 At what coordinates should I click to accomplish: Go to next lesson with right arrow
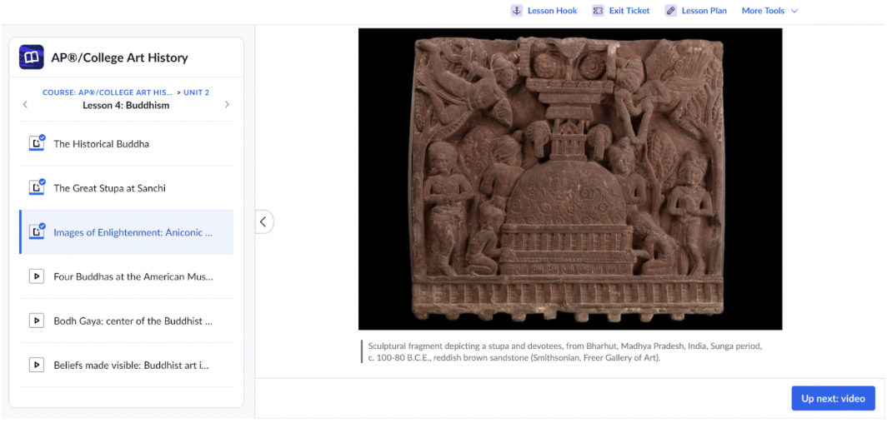click(228, 105)
